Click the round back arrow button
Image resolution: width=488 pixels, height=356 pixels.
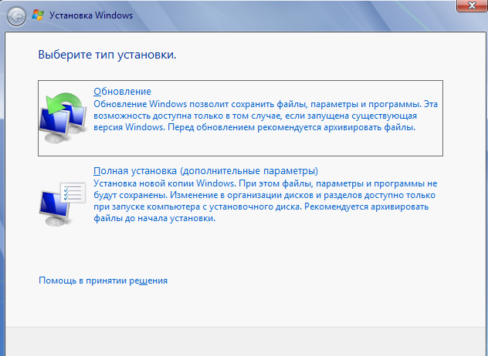(16, 15)
